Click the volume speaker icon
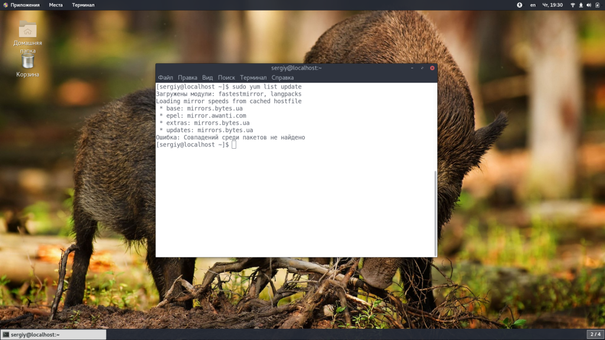This screenshot has width=605, height=340. coord(589,5)
